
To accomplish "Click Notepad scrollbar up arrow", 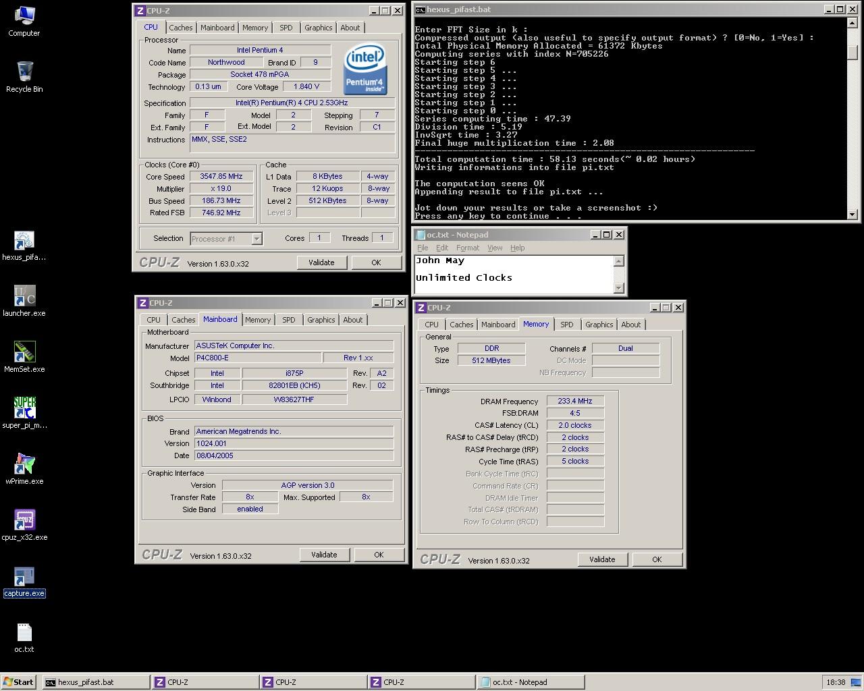I will click(x=619, y=261).
